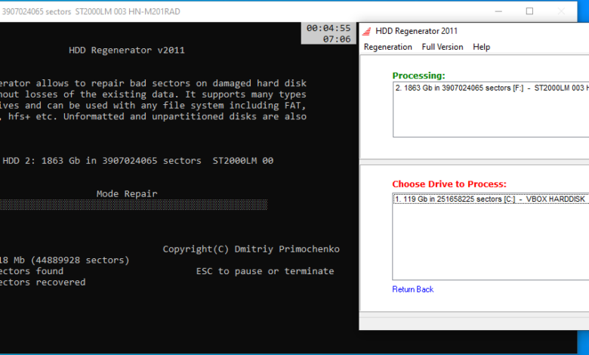Open the Regeneration menu
This screenshot has width=589, height=355.
pos(387,47)
